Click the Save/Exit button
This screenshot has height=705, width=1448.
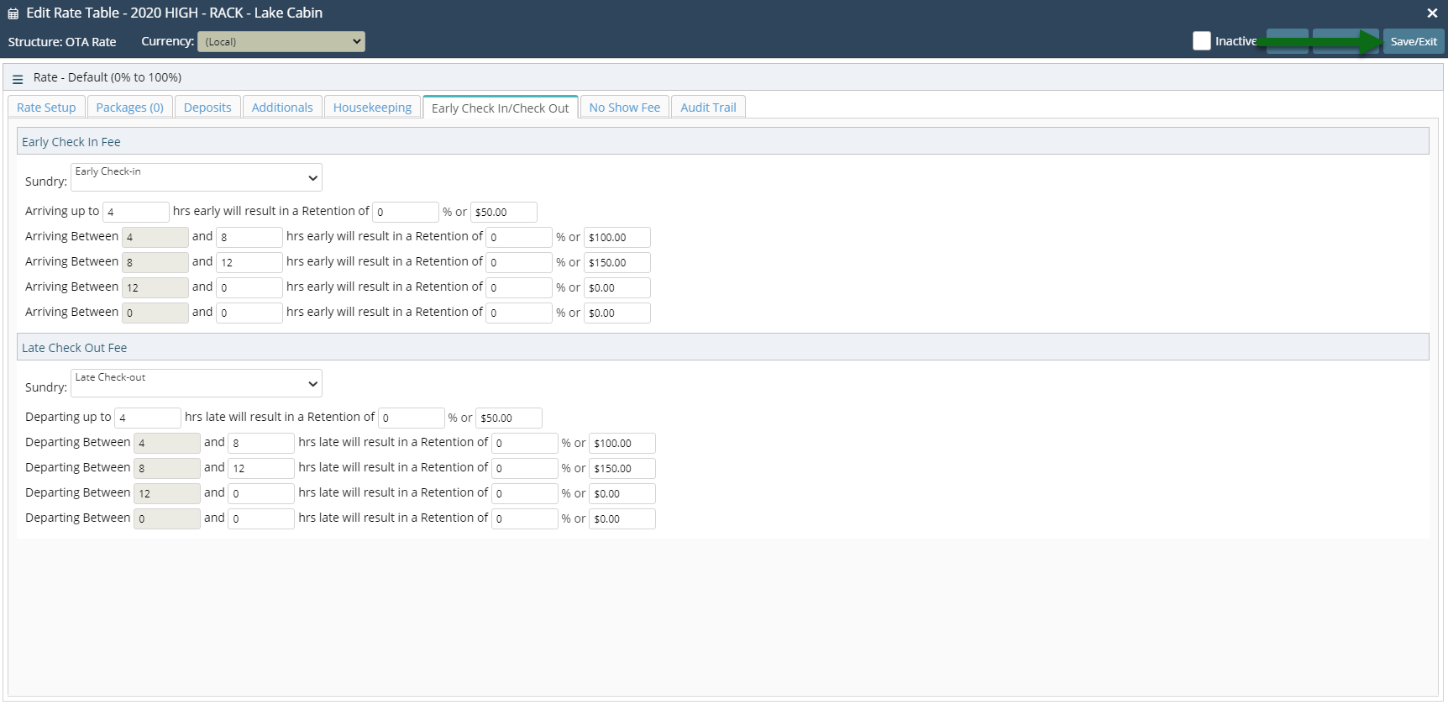[x=1414, y=41]
